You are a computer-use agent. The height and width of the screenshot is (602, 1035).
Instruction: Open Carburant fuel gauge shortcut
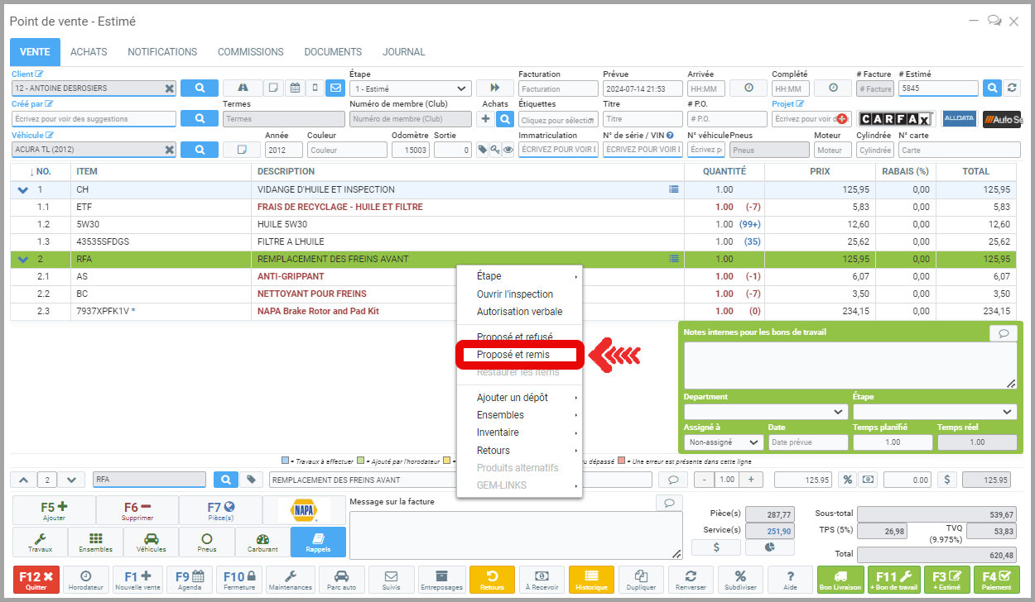(262, 542)
